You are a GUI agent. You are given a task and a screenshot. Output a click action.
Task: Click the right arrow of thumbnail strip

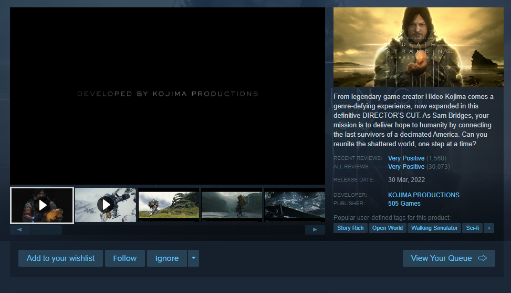click(315, 230)
